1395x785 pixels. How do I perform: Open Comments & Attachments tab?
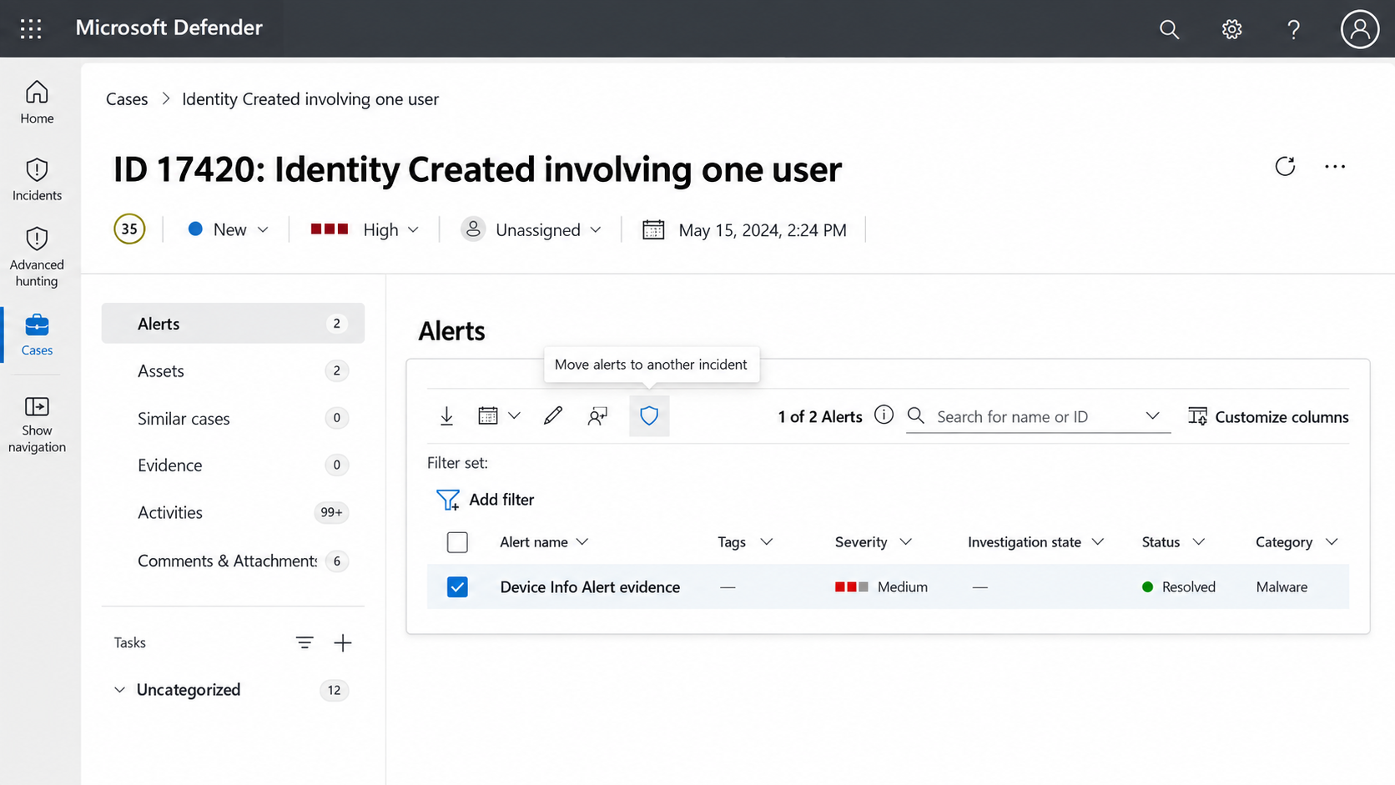click(x=233, y=561)
